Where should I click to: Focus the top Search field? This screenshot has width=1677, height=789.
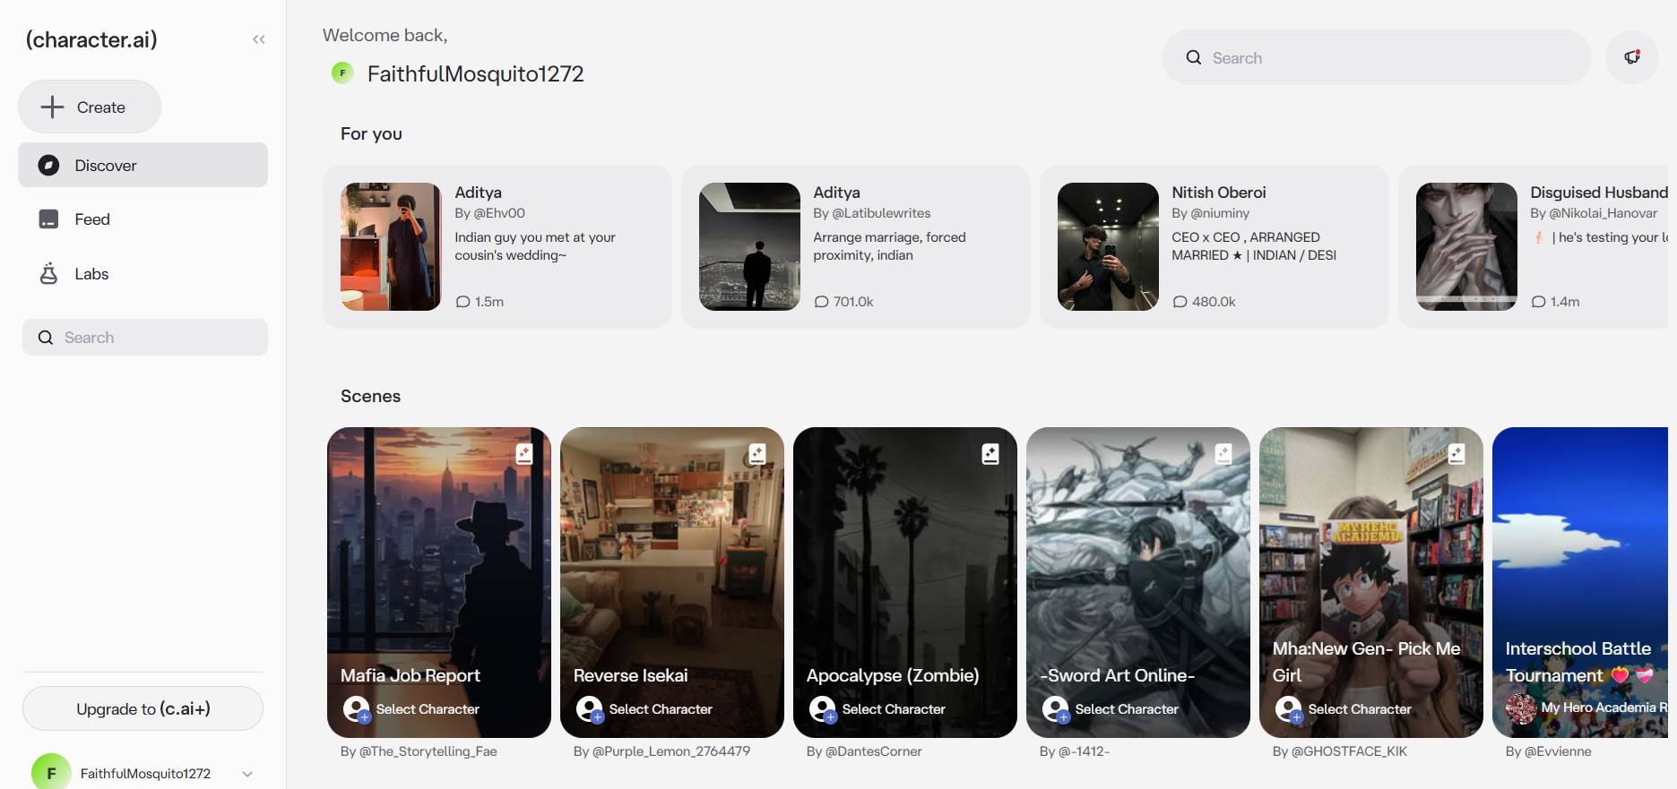[1377, 57]
